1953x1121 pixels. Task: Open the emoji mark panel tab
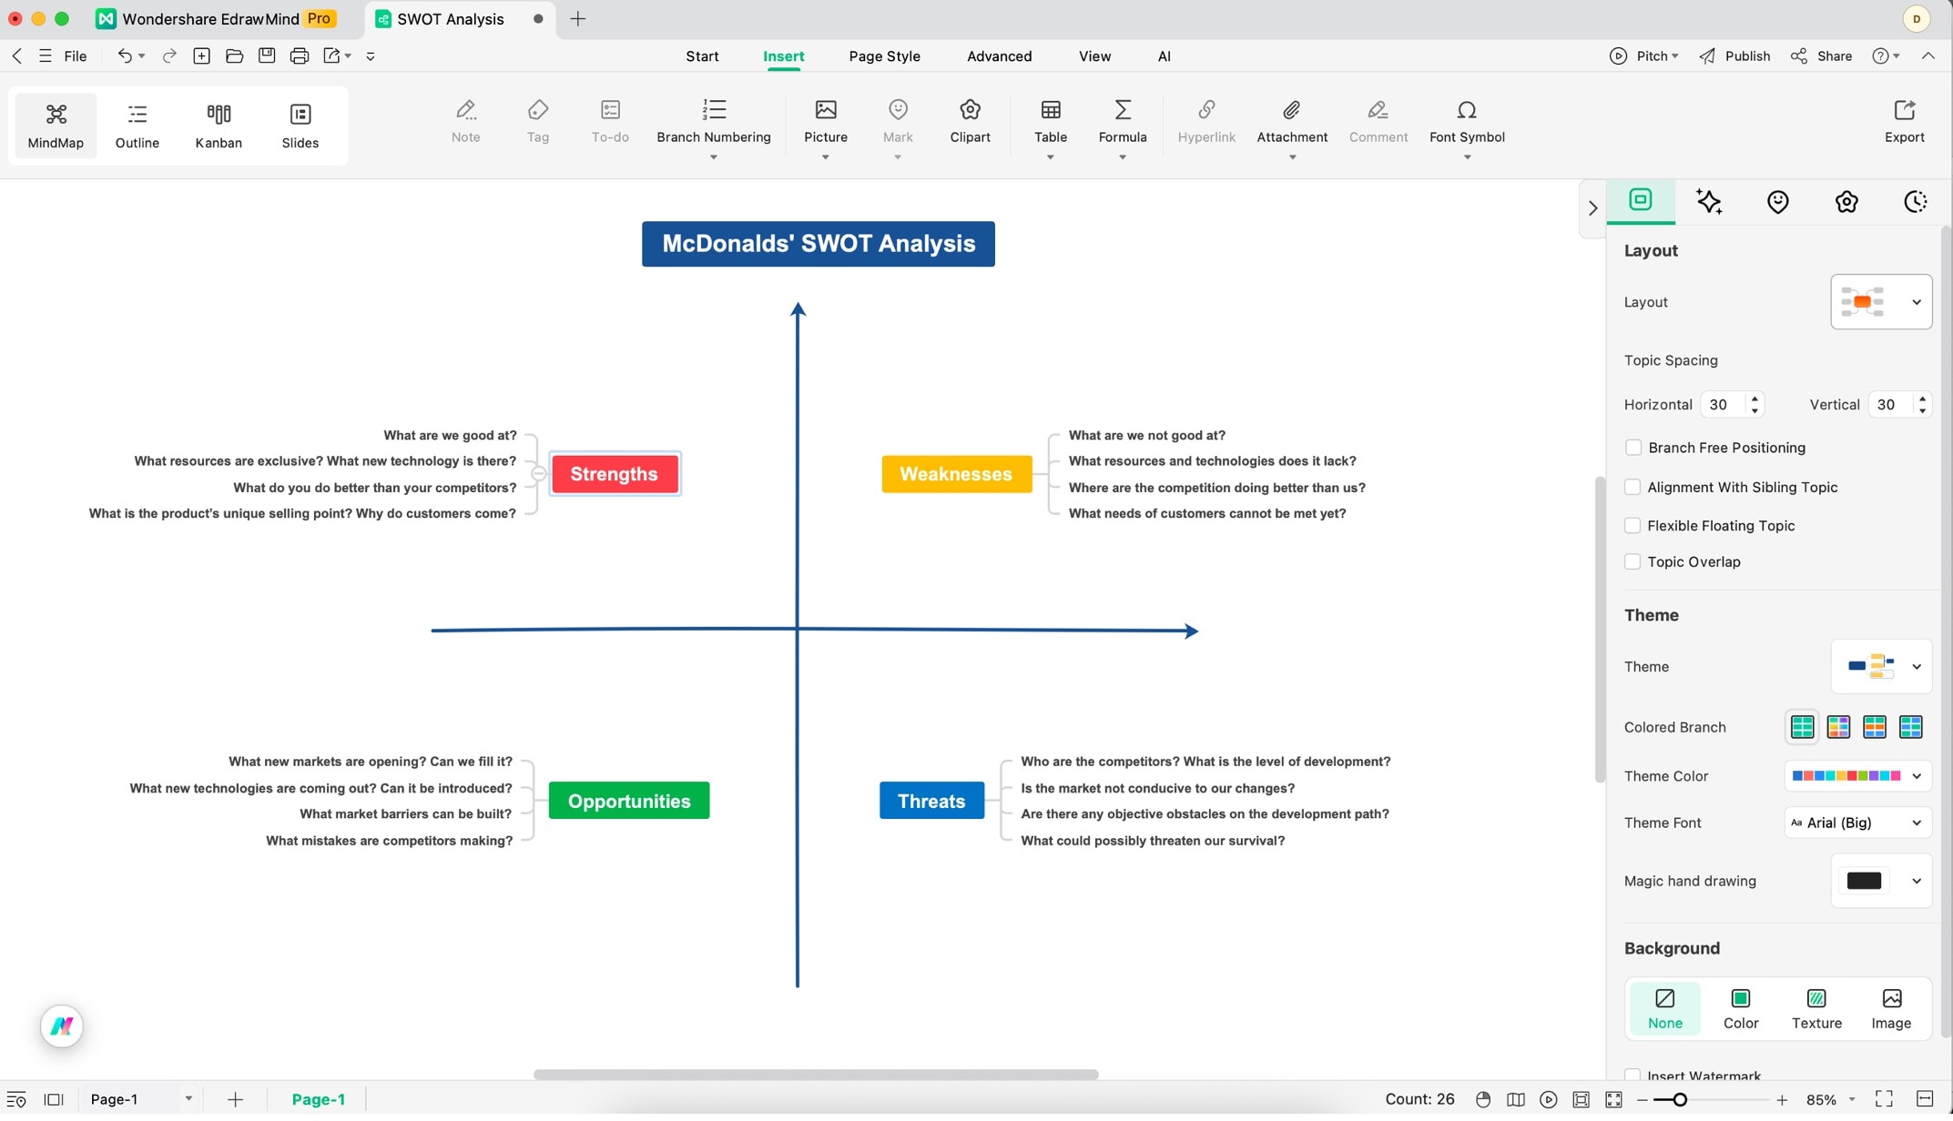point(1777,201)
